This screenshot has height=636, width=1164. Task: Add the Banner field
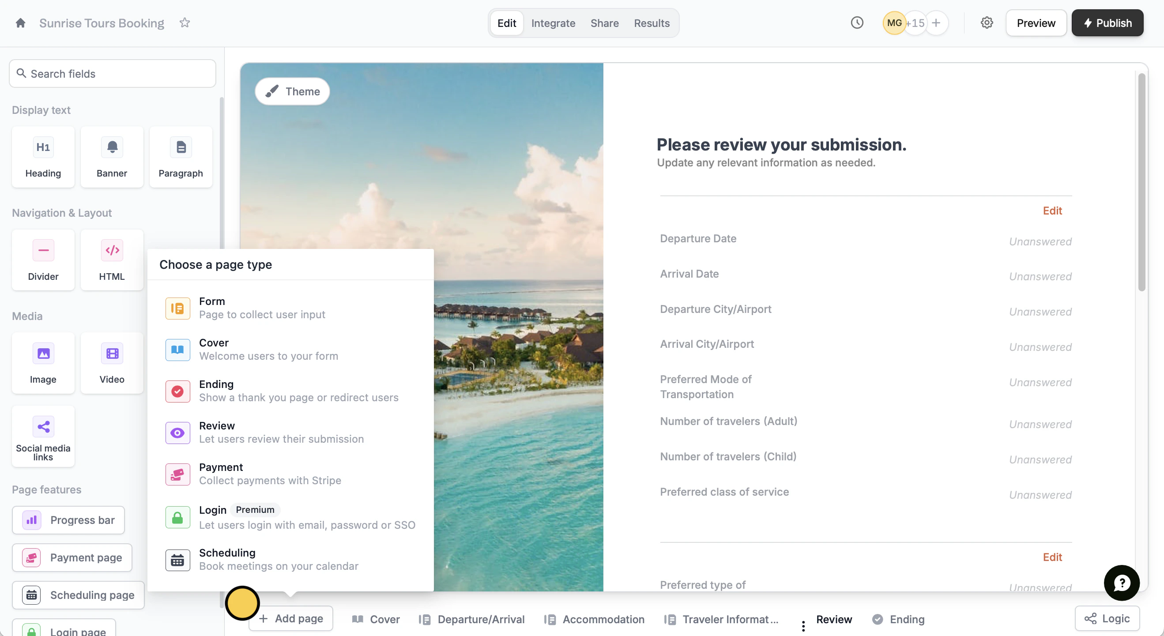[x=112, y=157]
